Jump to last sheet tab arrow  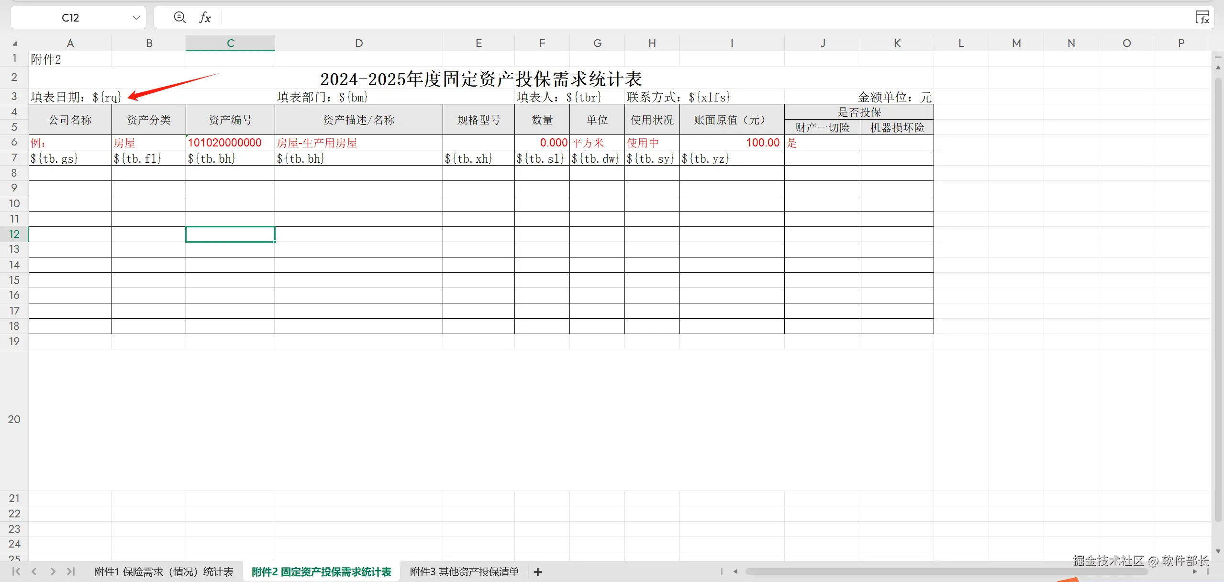(71, 571)
